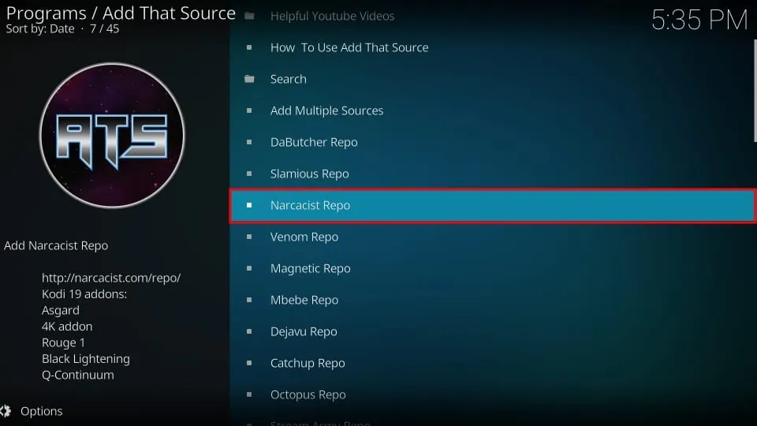Viewport: 757px width, 426px height.
Task: Click the bullet icon beside Magnetic Repo
Action: tap(249, 268)
